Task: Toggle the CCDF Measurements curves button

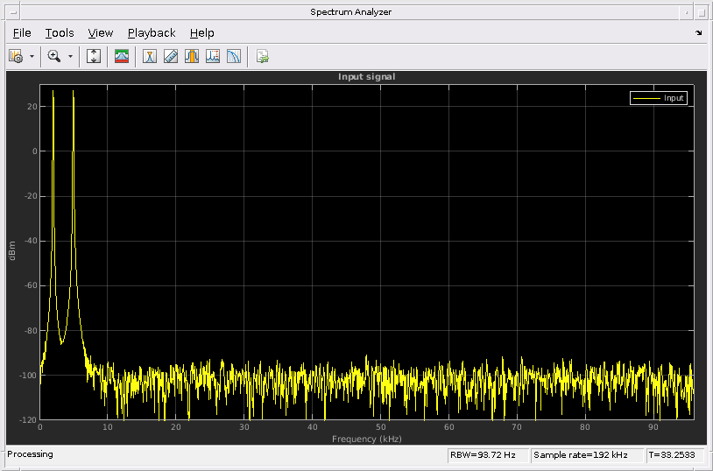Action: (x=234, y=56)
